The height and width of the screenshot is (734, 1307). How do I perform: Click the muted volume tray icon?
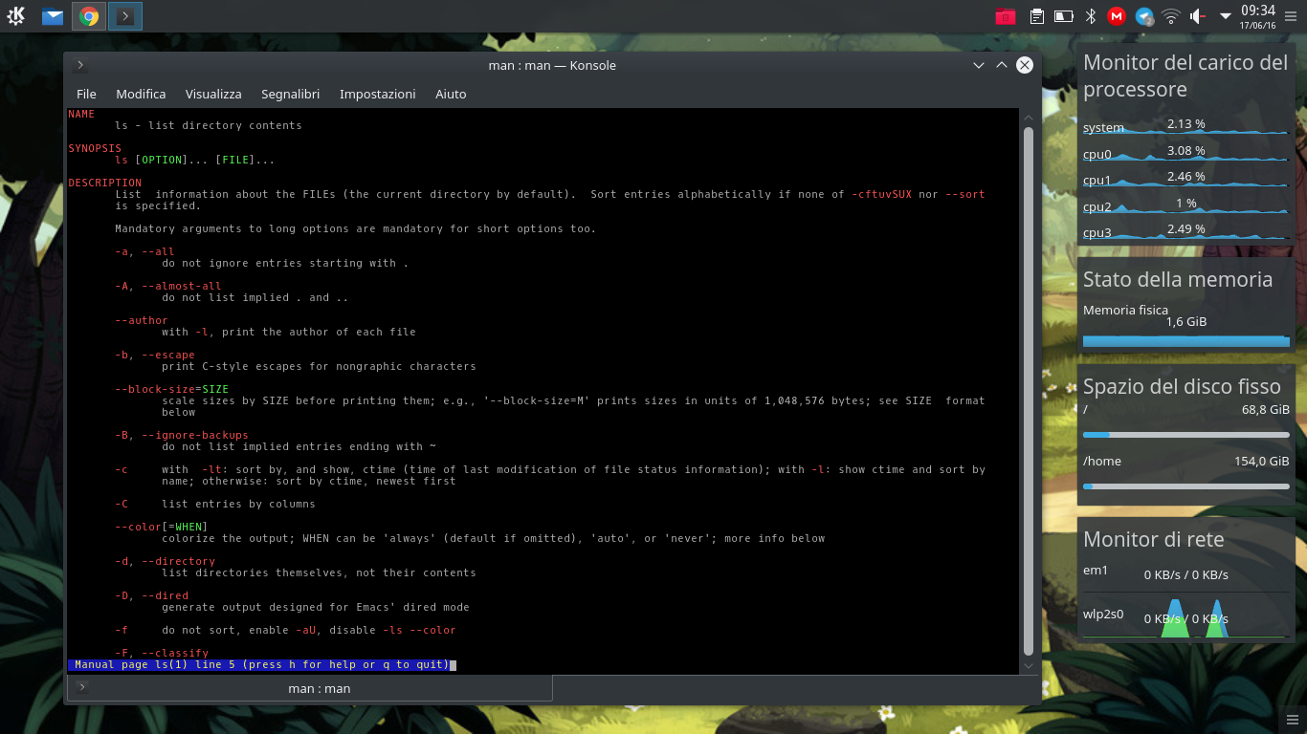tap(1198, 16)
